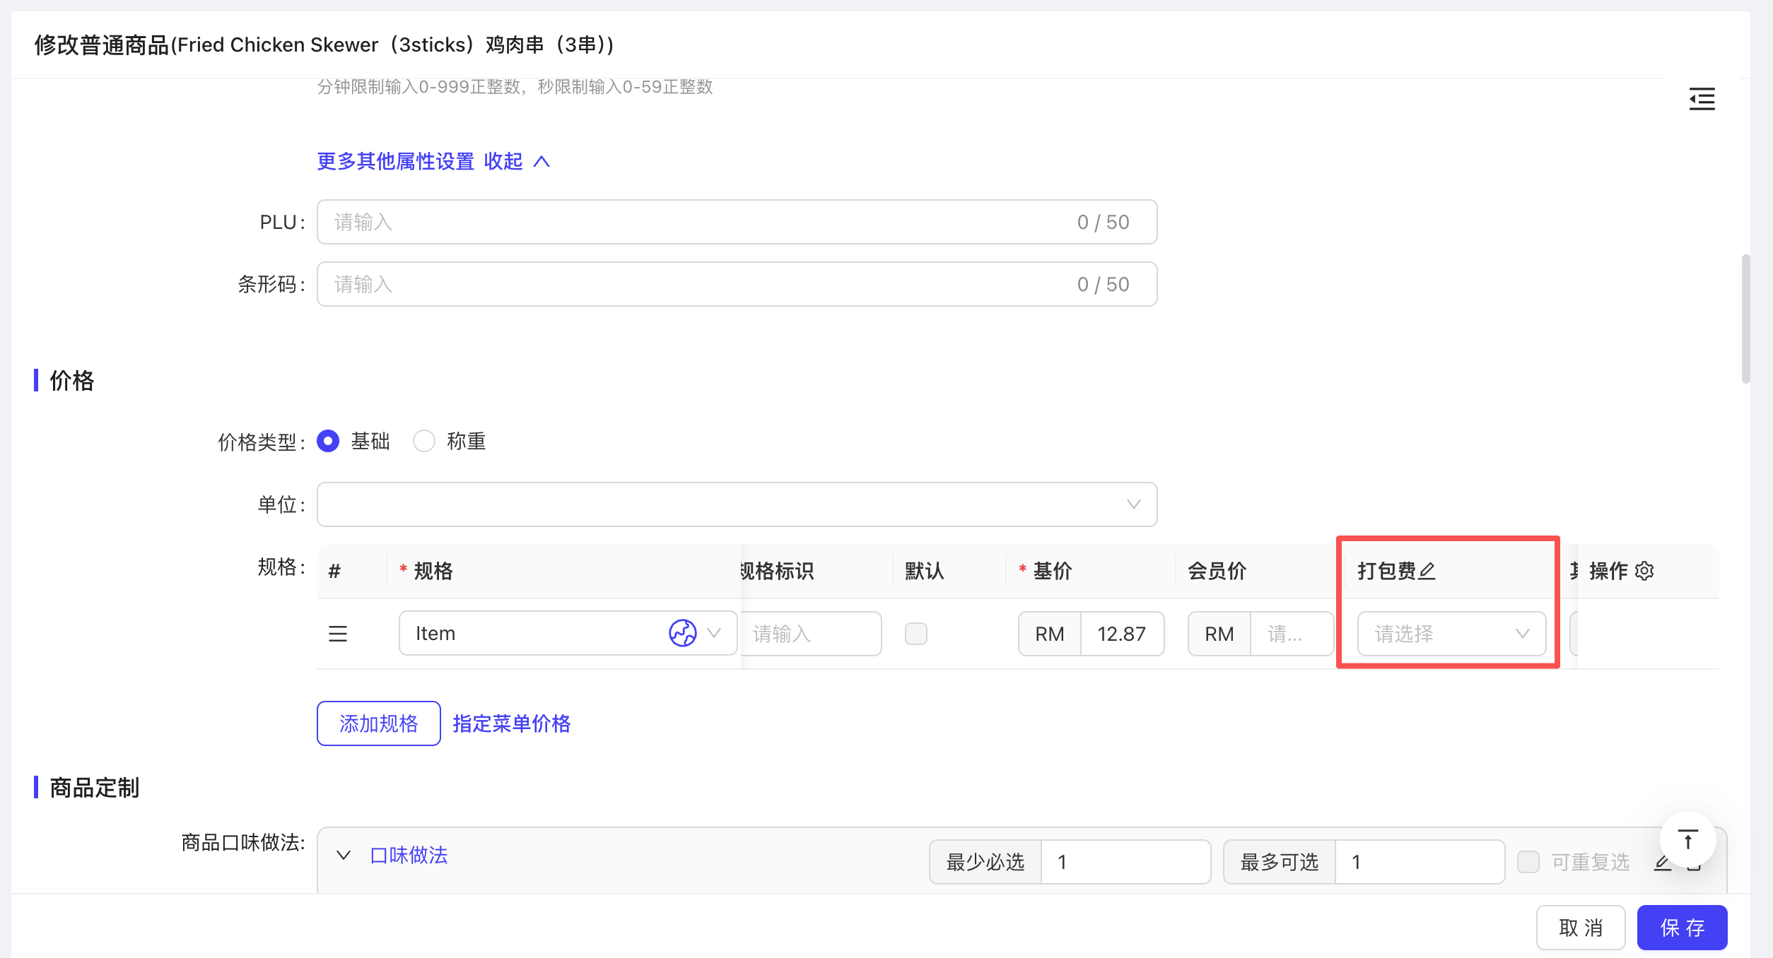1773x958 pixels.
Task: Open the gear settings beside 操作
Action: 1645,571
